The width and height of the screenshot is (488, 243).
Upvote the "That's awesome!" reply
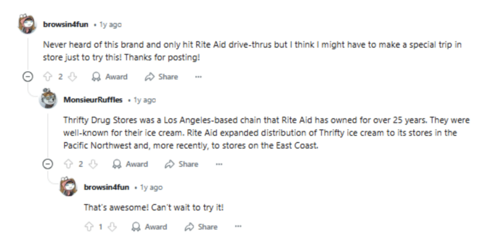pos(88,227)
